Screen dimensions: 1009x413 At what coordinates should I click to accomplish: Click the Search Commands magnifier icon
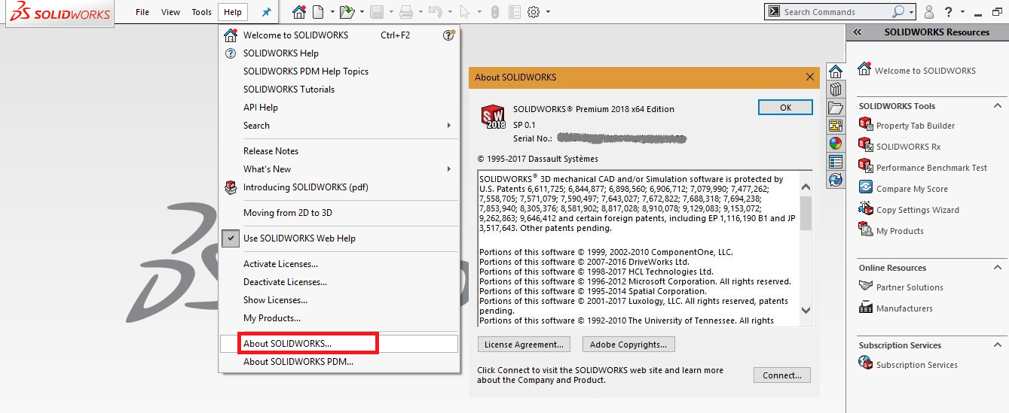[x=898, y=12]
